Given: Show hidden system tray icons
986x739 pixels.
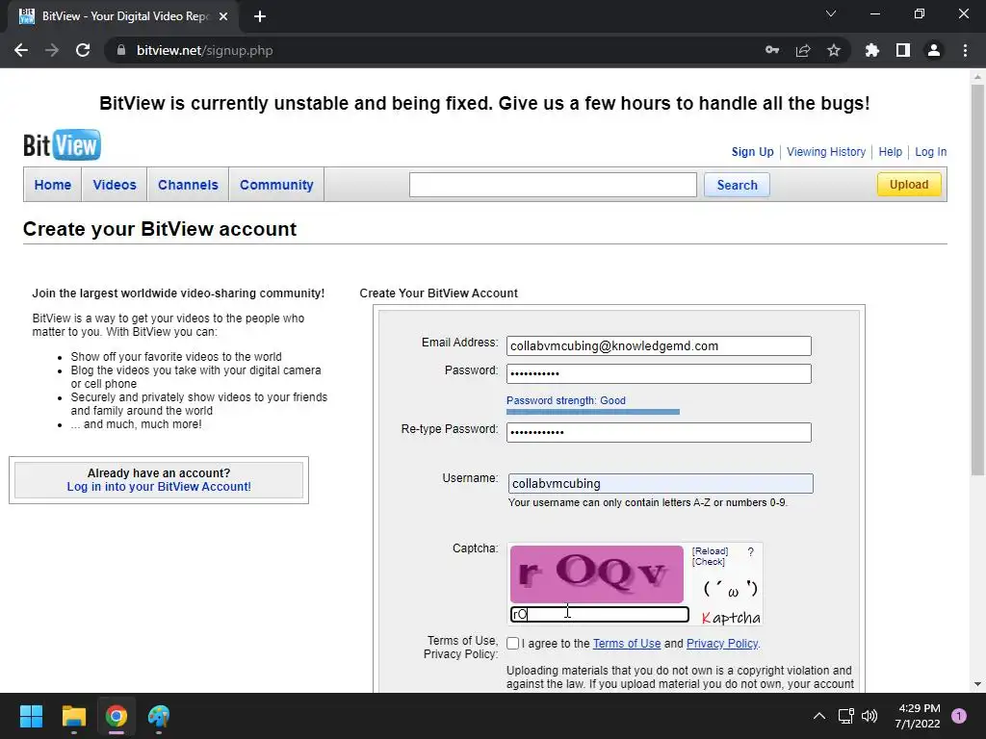Looking at the screenshot, I should pos(819,716).
